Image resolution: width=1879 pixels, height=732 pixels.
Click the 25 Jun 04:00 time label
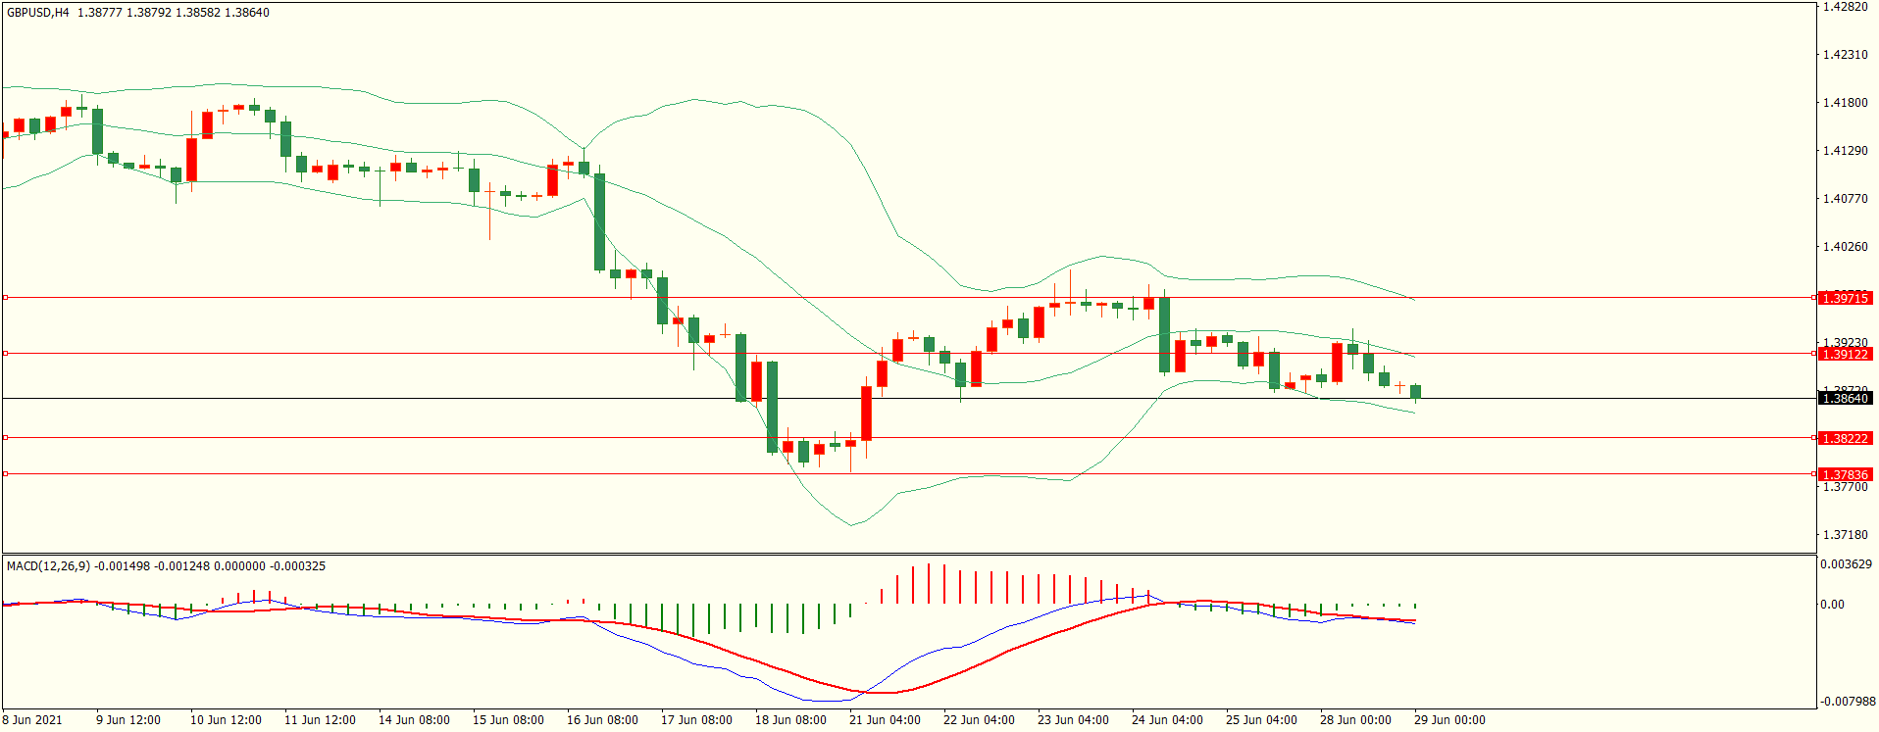(x=1261, y=720)
